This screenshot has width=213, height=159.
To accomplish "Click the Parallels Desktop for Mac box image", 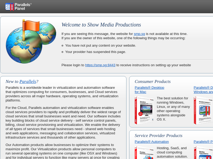I will pos(144,110).
